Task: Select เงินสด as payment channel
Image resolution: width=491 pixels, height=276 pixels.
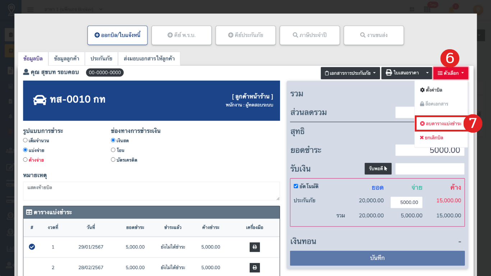Action: [113, 140]
